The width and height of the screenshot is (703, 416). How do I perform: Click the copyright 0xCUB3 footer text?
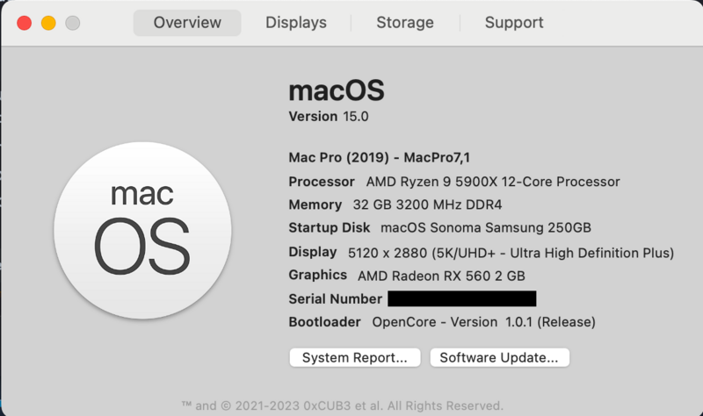[x=343, y=405]
